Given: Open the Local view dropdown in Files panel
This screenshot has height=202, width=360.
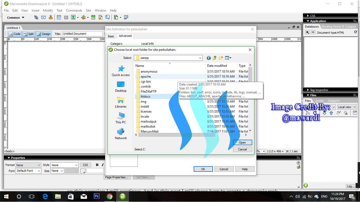Looking at the screenshot, I should click(347, 107).
